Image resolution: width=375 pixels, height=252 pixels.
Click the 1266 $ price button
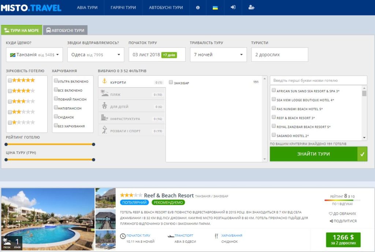pos(343,240)
